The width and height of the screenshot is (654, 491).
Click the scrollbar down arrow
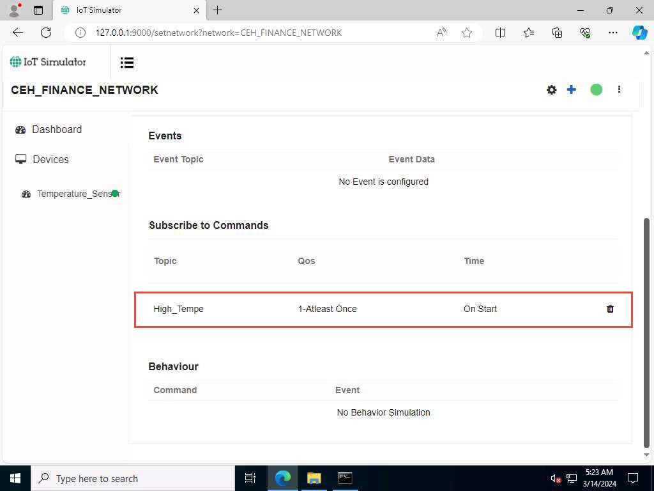pyautogui.click(x=646, y=455)
